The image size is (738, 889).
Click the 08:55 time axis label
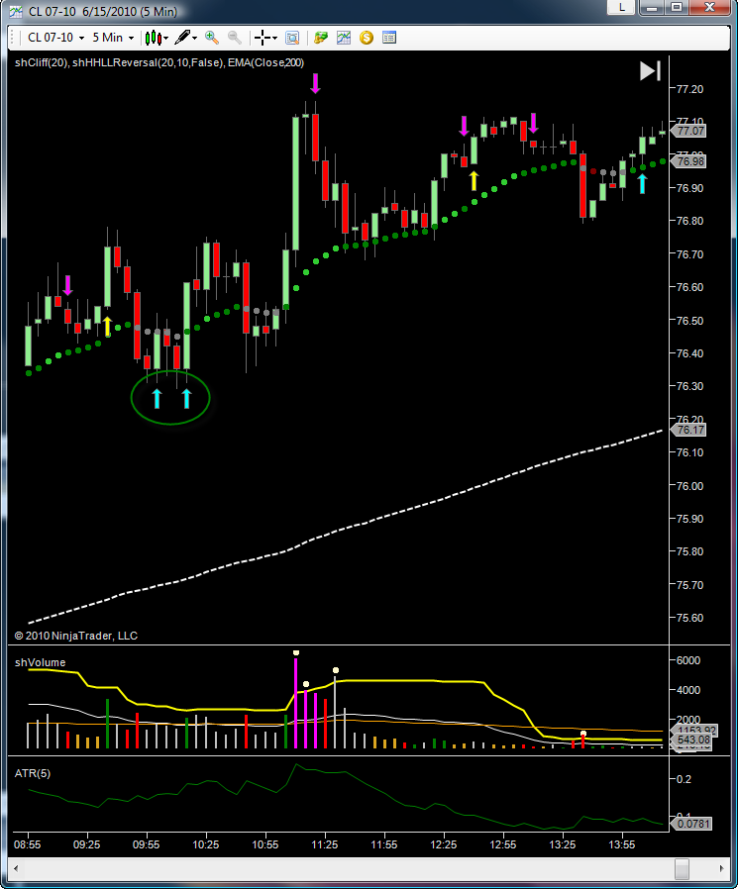[x=27, y=844]
